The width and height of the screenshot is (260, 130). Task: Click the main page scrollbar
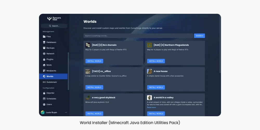pyautogui.click(x=220, y=44)
